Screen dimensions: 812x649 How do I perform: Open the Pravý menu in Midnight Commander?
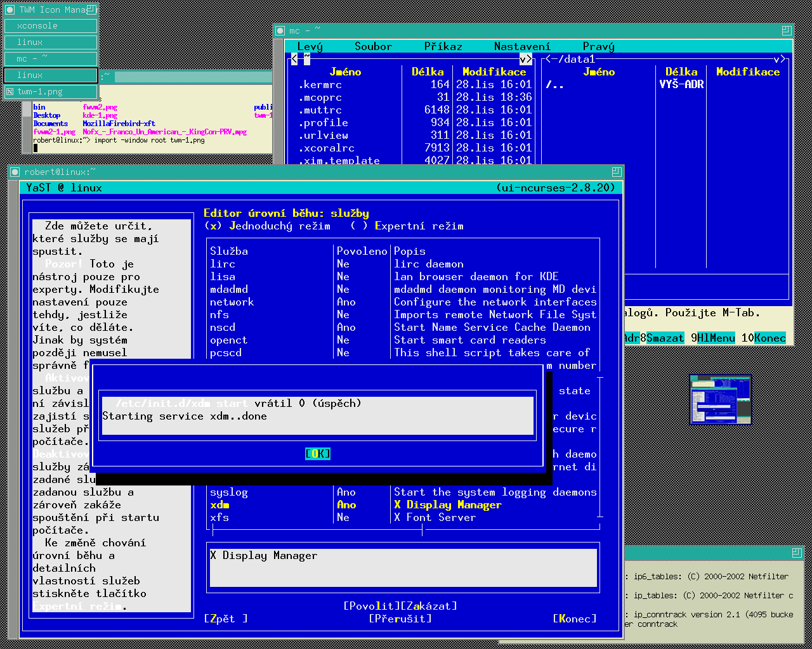[599, 46]
